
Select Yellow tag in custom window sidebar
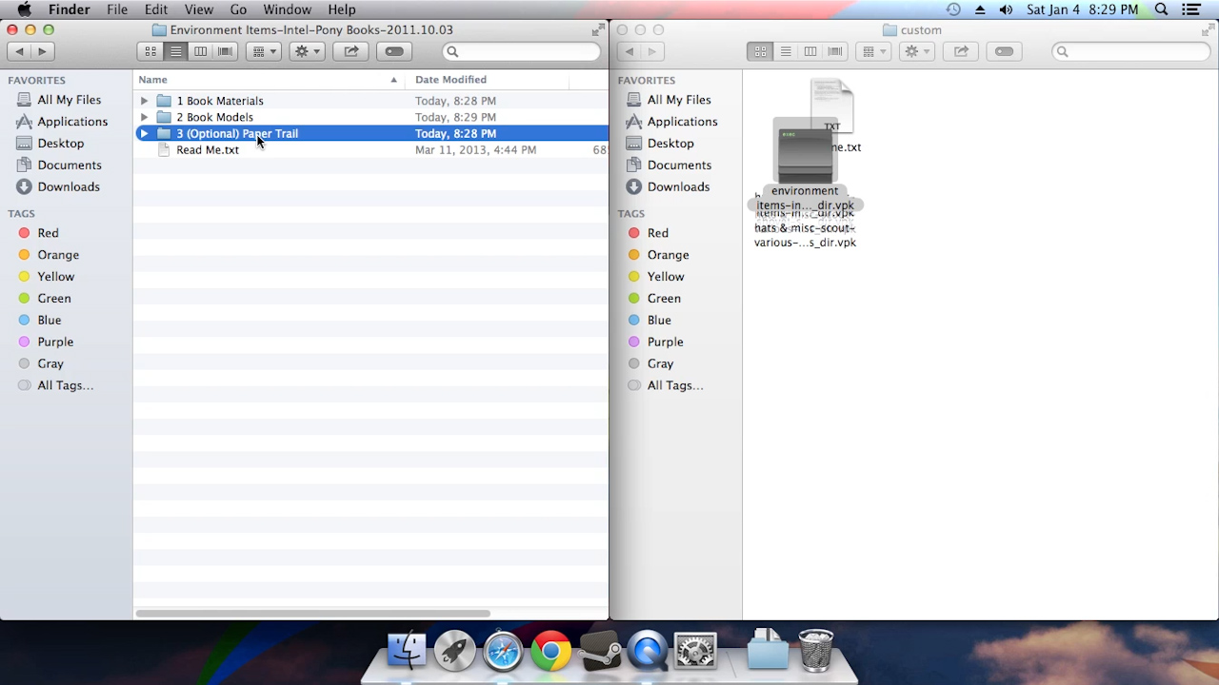(665, 277)
